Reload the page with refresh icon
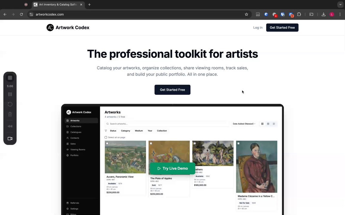Screen dimensions: 345x215 tap(21, 14)
